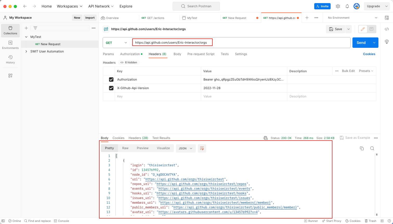Click Bulk Edit in headers table
The image size is (393, 224).
point(348,71)
